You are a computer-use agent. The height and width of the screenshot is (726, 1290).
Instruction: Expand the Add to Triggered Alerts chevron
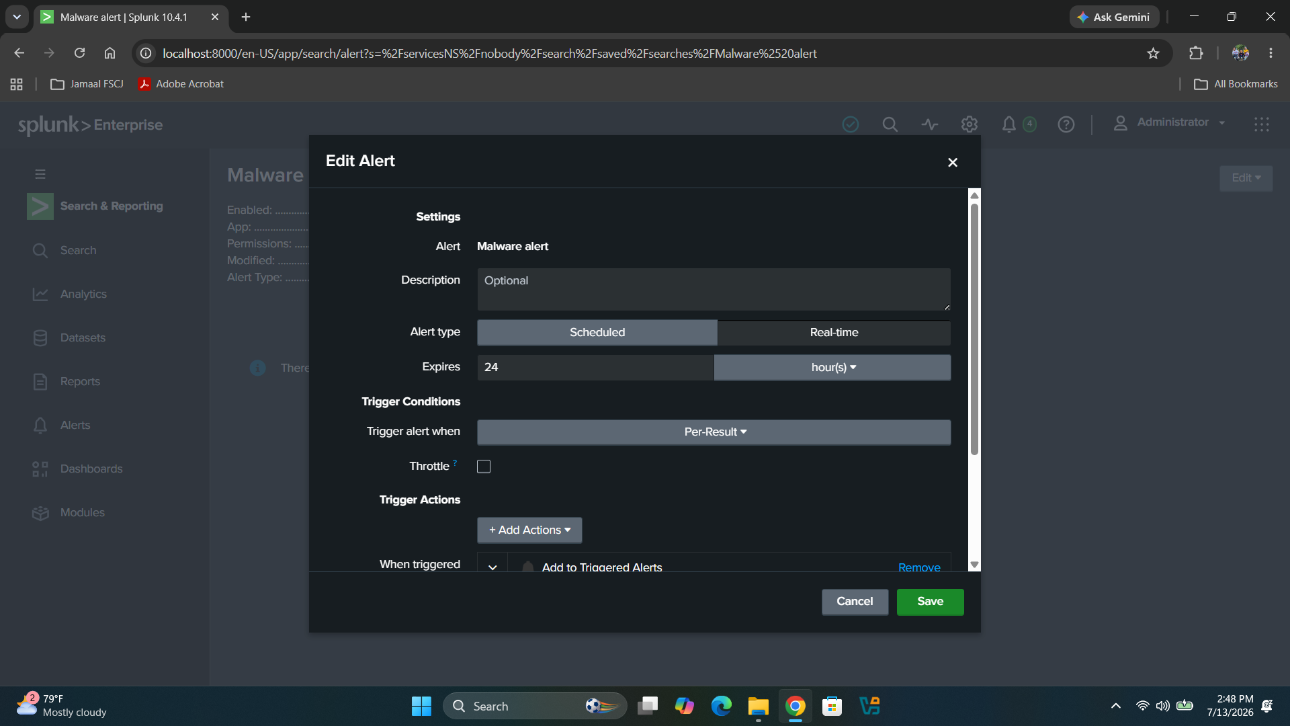492,567
